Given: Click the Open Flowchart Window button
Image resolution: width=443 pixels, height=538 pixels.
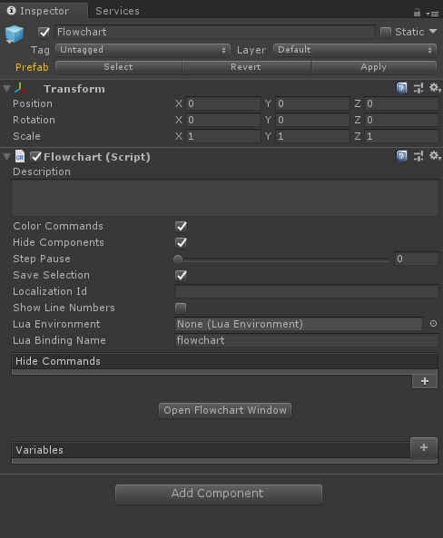Looking at the screenshot, I should tap(225, 410).
